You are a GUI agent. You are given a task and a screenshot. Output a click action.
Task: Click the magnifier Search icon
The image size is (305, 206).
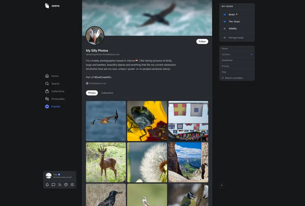click(47, 83)
